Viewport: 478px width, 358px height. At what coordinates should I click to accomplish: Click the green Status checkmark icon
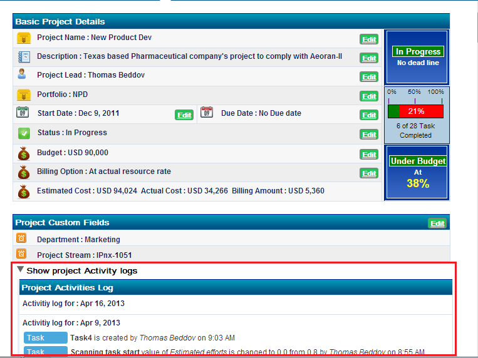pyautogui.click(x=24, y=133)
